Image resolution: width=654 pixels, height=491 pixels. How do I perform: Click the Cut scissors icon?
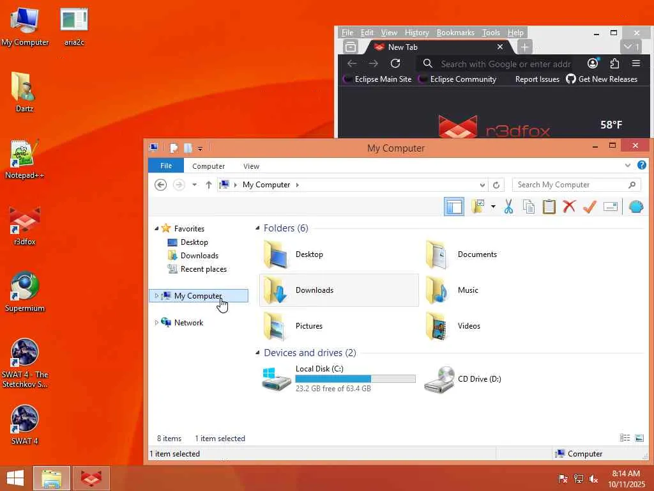point(508,207)
